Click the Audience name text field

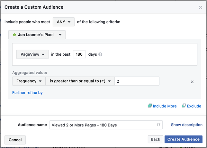click(106, 125)
